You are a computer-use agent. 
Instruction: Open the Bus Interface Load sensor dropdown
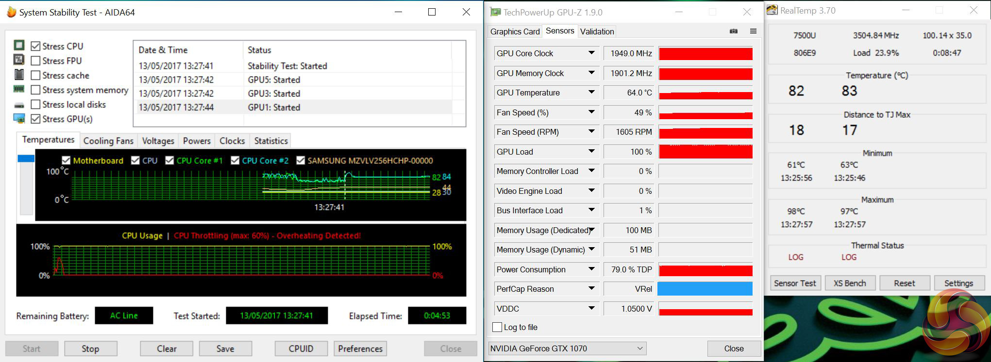591,210
